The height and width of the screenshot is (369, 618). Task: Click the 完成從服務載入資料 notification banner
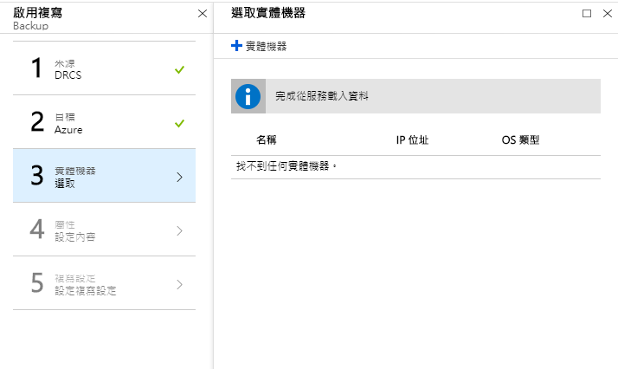pos(415,96)
